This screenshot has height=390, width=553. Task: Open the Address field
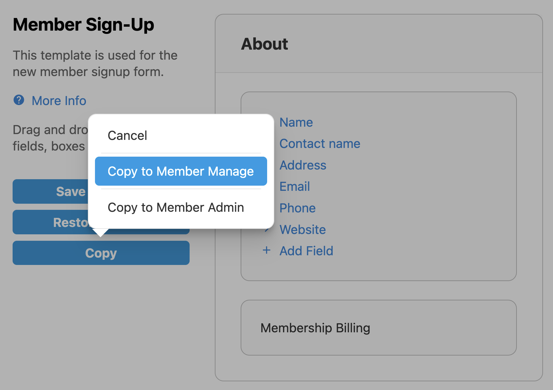click(x=303, y=165)
